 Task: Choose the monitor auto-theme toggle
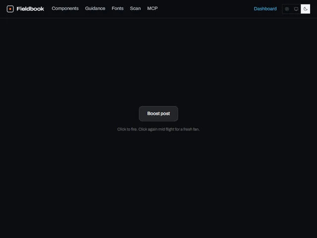click(296, 9)
